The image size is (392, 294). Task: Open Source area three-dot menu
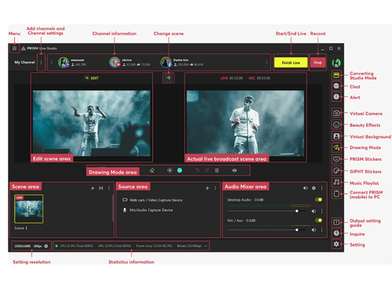click(216, 188)
